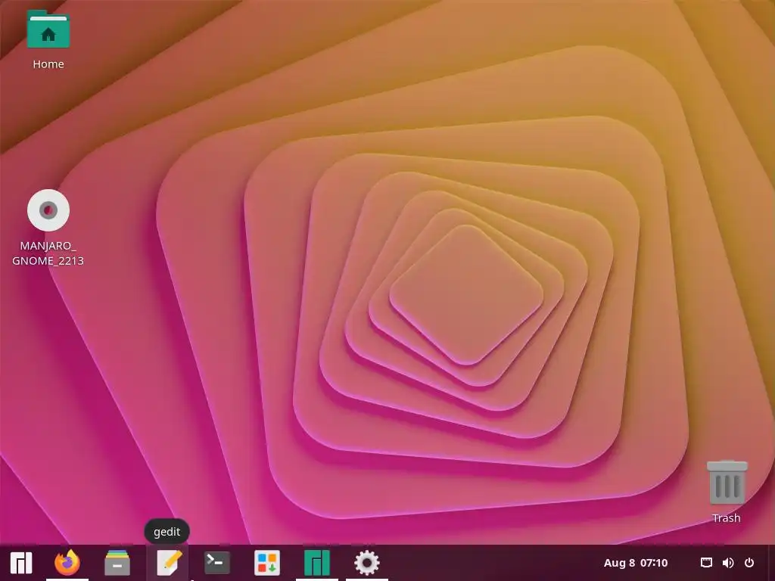775x581 pixels.
Task: Select the Home folder desktop icon
Action: [48, 30]
